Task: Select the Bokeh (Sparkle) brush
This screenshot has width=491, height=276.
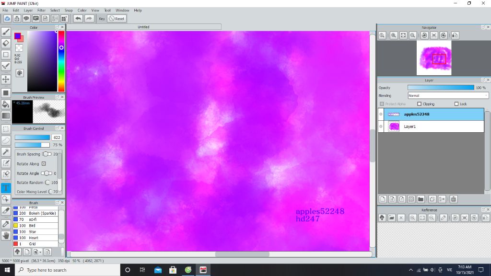Action: [x=35, y=213]
